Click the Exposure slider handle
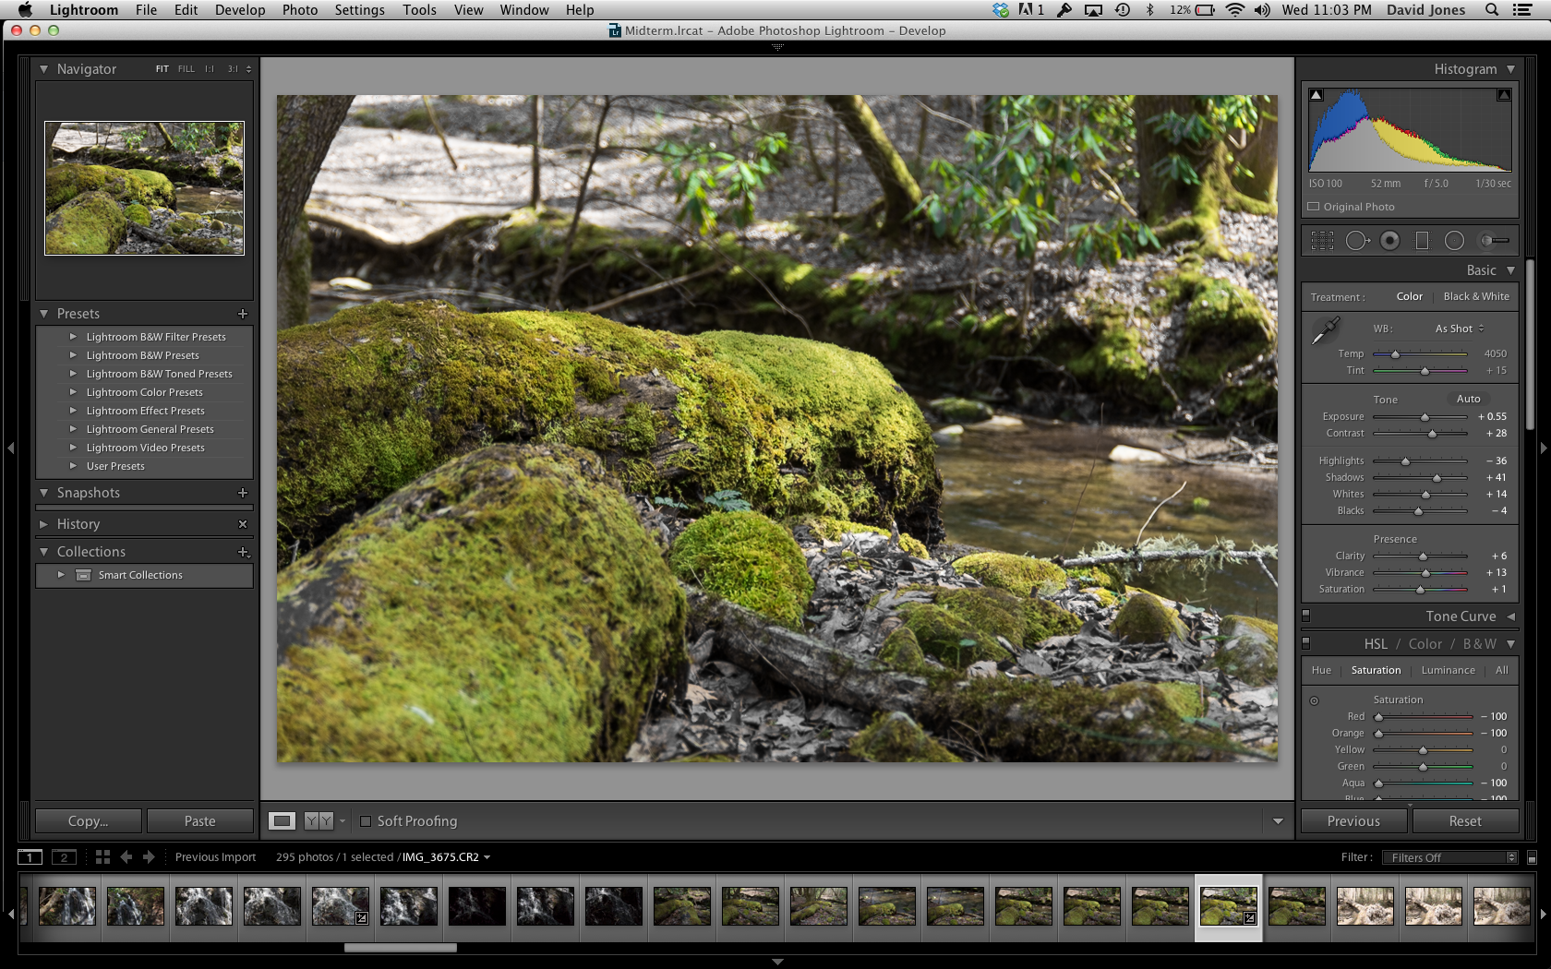 1425,417
